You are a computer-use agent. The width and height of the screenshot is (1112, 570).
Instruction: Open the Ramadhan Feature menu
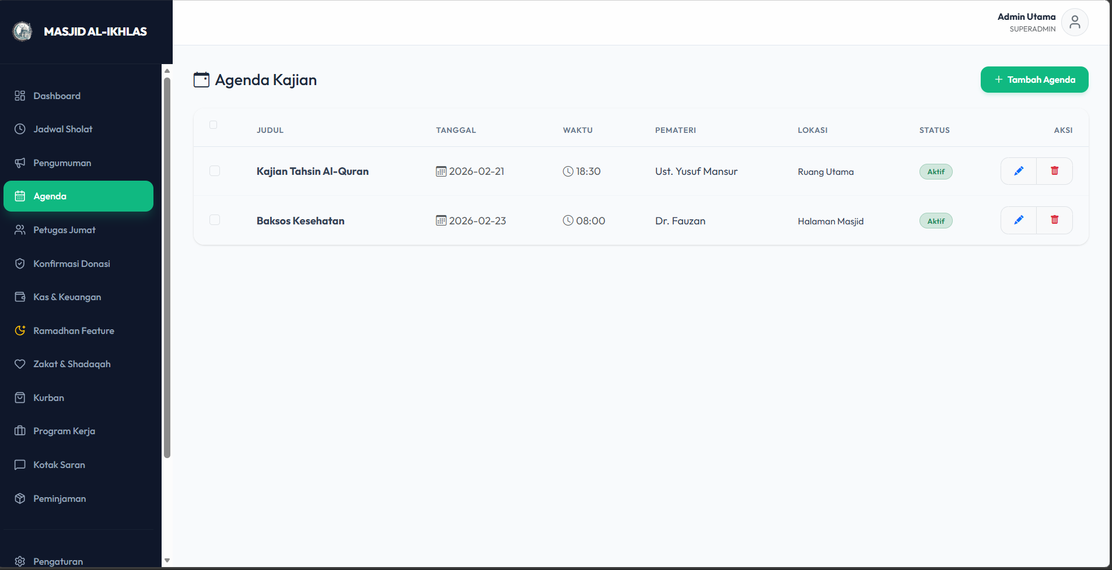78,330
